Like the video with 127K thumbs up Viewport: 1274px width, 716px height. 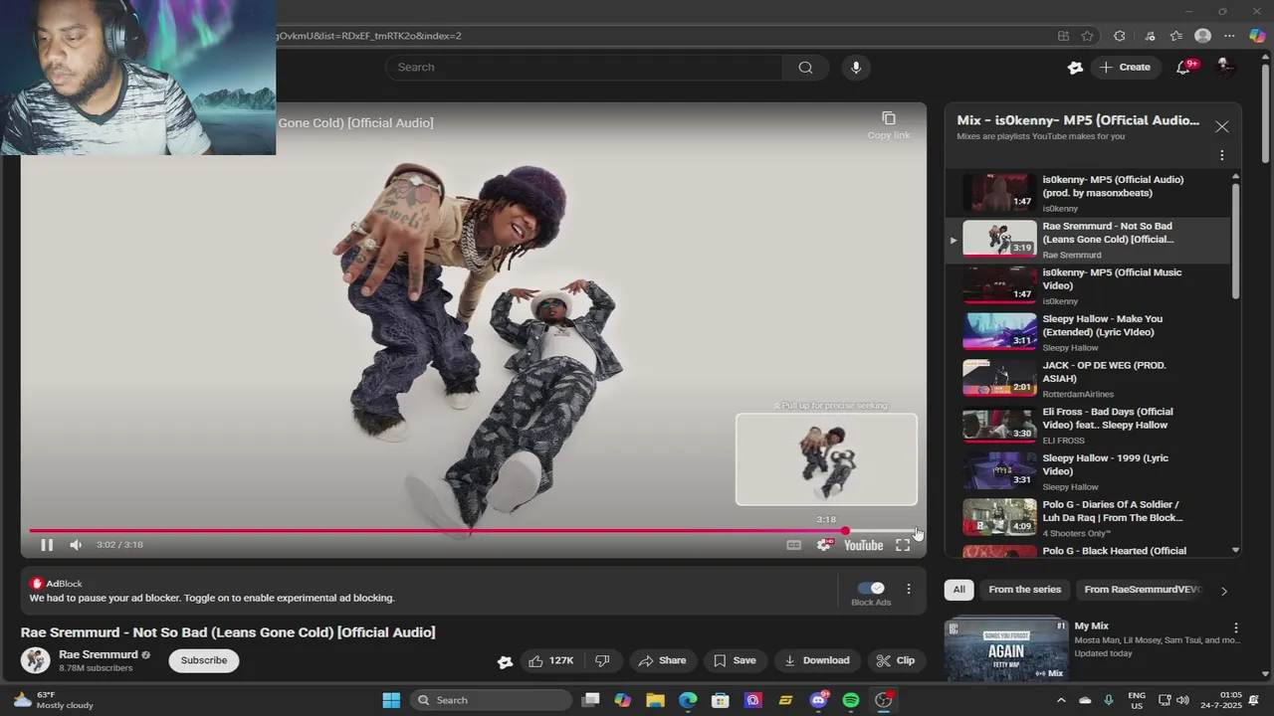click(x=551, y=660)
